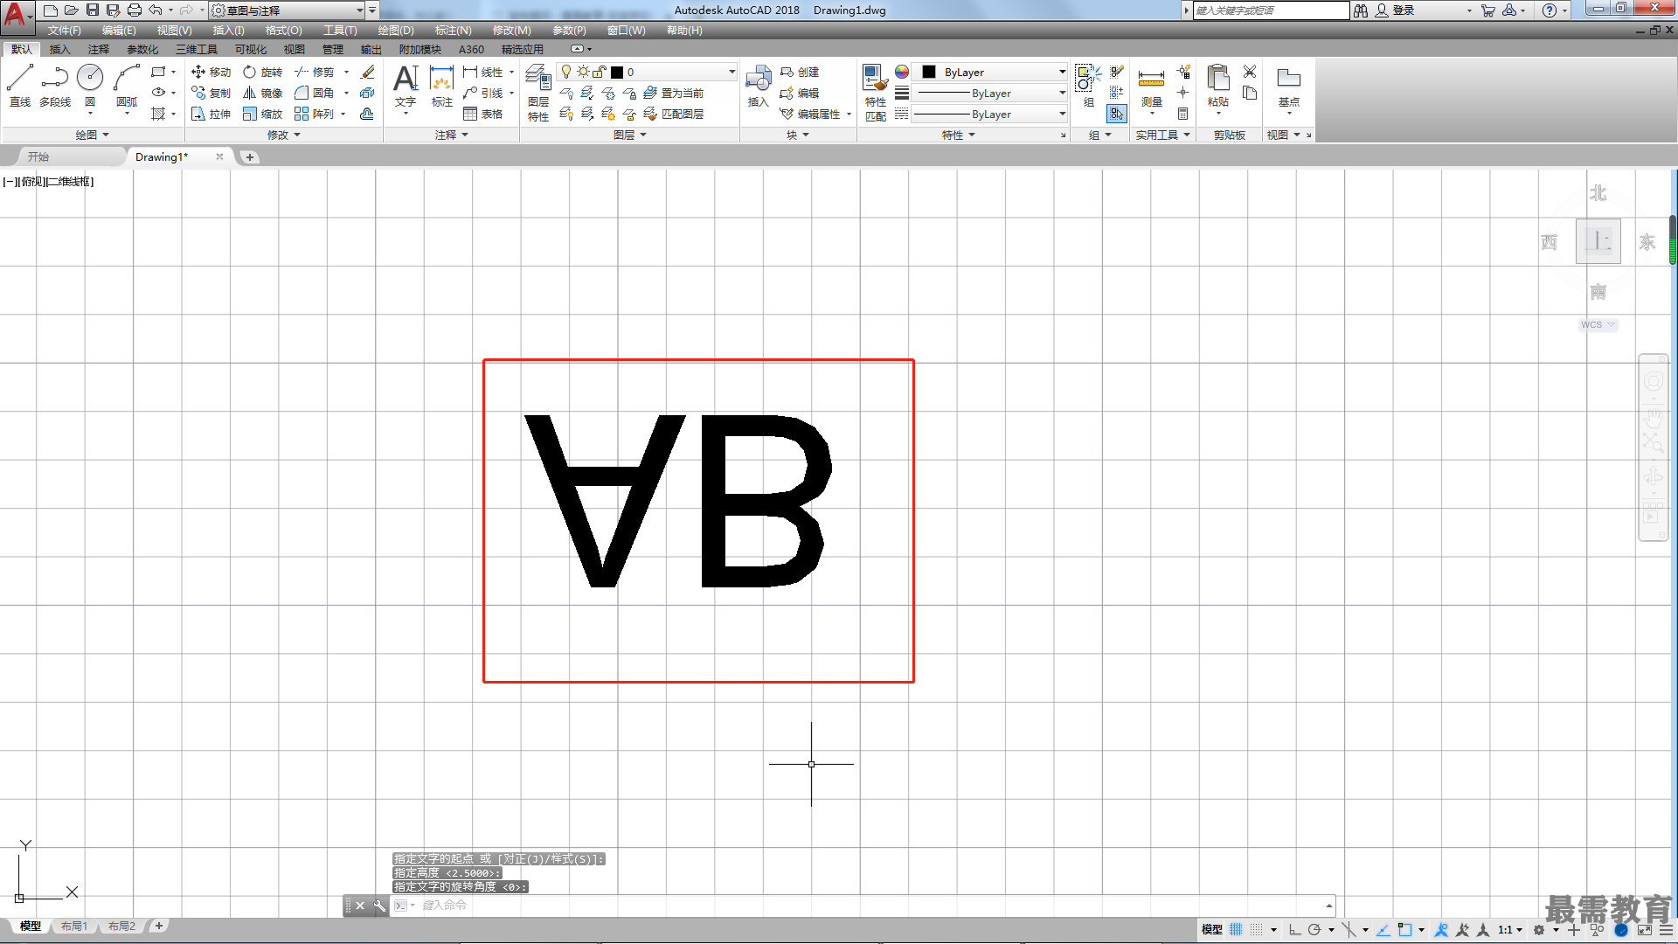
Task: Click Match Properties (特性匹配) icon
Action: pos(876,92)
